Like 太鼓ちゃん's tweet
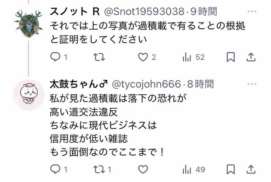This screenshot has width=271, height=182. (x=143, y=169)
